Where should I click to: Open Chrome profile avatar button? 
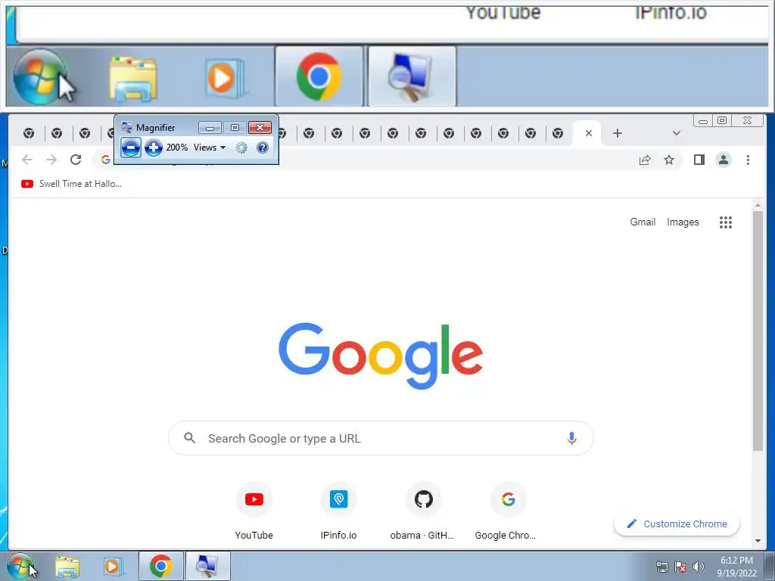pyautogui.click(x=724, y=160)
